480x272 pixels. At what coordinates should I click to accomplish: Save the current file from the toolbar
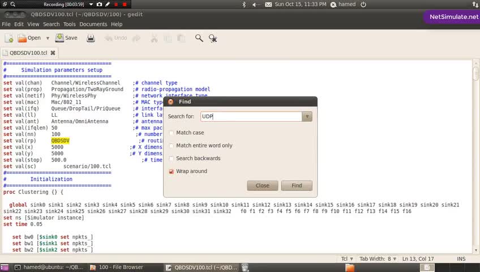66,38
